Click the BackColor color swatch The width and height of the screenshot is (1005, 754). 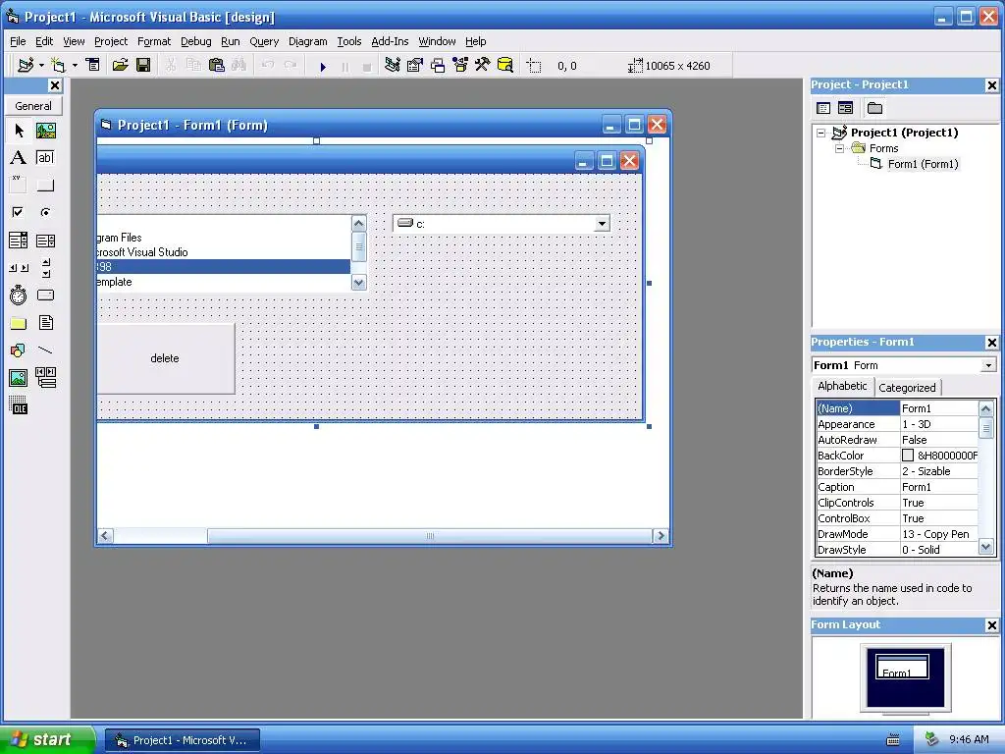(908, 456)
